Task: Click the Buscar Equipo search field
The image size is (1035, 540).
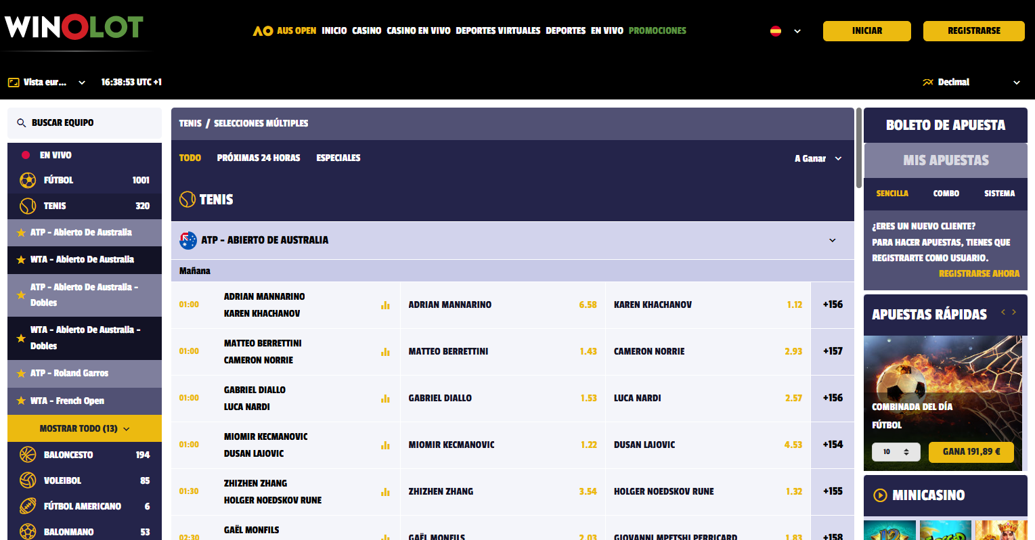Action: click(85, 123)
